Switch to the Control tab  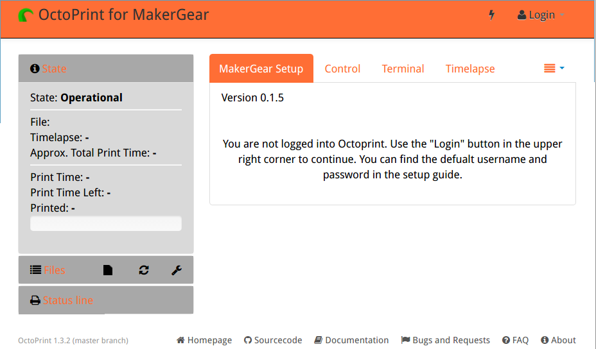[342, 69]
